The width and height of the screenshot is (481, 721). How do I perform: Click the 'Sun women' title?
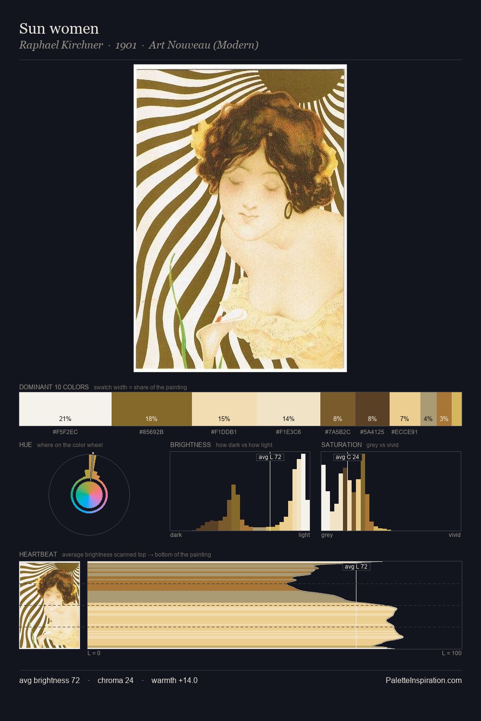click(x=59, y=29)
